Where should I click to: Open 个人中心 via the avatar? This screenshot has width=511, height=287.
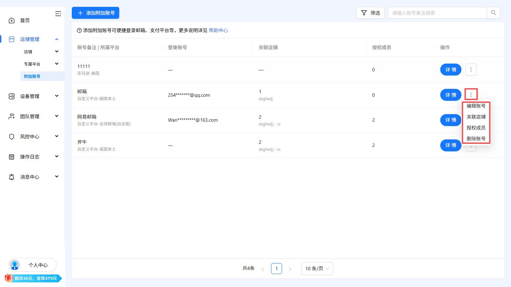coord(14,265)
